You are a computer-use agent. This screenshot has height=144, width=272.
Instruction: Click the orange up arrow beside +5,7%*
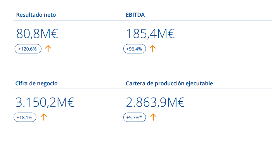pos(153,117)
